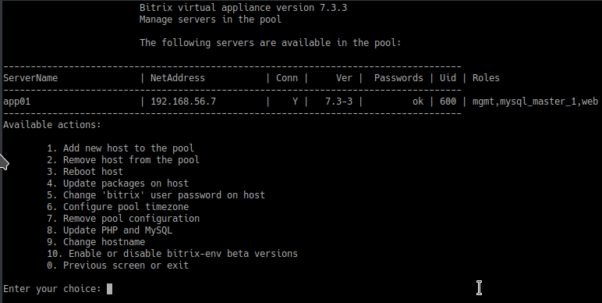
Task: Click "Change 'bitrix' user password on host"
Action: [156, 195]
